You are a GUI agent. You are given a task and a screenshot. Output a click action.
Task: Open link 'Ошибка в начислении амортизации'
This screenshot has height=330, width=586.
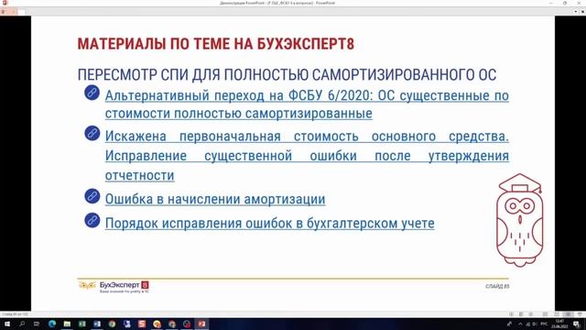coord(215,199)
